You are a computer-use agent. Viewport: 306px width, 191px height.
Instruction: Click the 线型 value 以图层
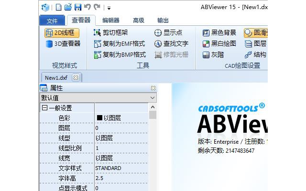pos(104,138)
